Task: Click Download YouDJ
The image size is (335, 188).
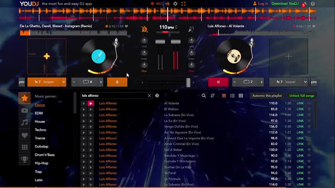Action: click(285, 4)
